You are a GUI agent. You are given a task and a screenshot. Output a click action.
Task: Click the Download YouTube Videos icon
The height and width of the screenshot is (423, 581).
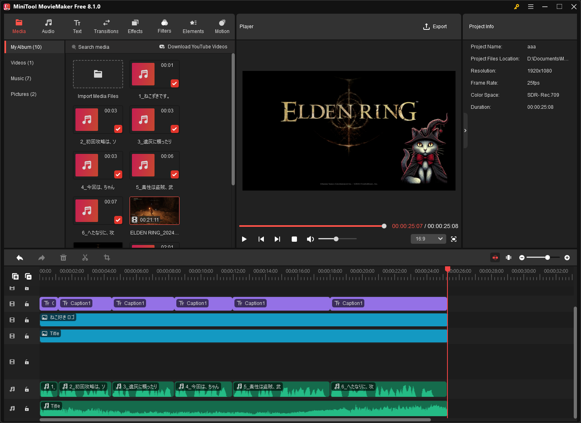(x=162, y=47)
